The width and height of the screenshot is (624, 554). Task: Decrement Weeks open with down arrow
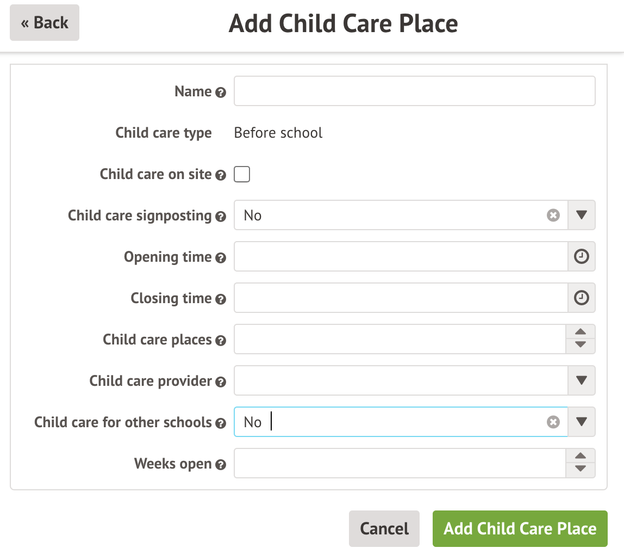[x=581, y=469]
